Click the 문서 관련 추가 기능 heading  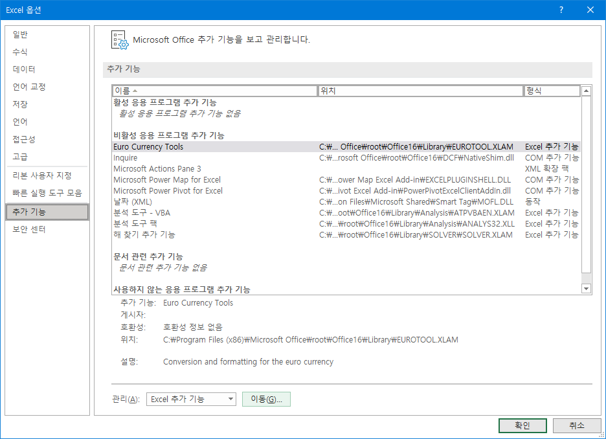[x=148, y=256]
